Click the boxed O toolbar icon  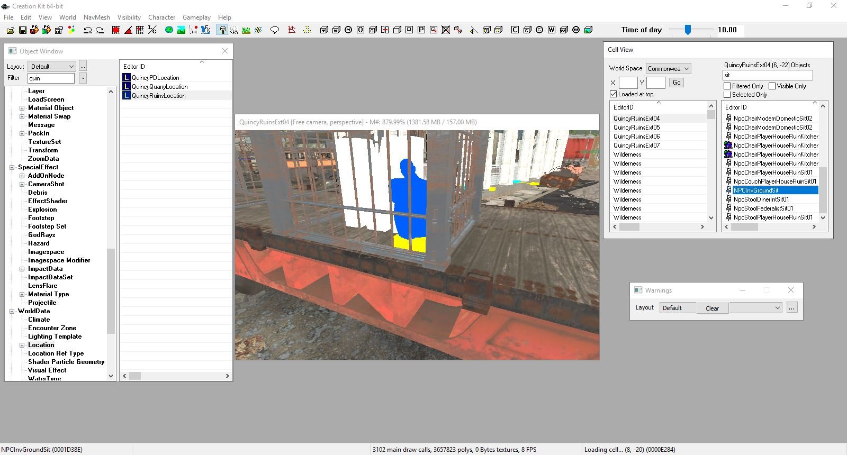pos(361,30)
